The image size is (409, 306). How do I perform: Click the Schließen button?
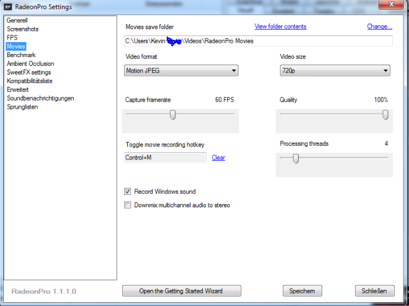(374, 291)
